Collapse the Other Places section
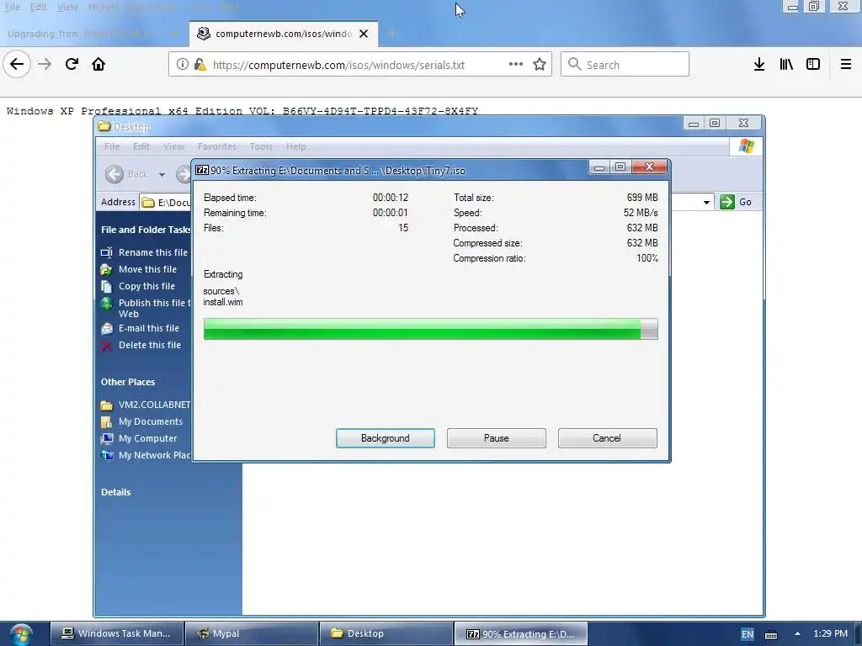 point(128,382)
